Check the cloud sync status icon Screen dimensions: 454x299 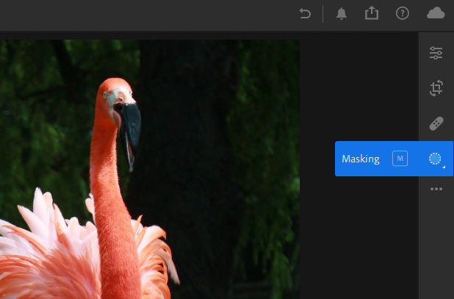click(436, 13)
